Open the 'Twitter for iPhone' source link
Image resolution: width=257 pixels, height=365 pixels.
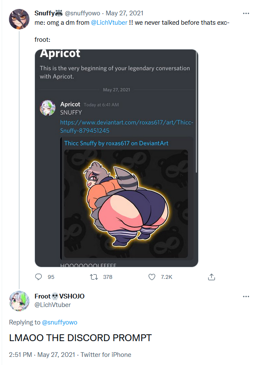(106, 354)
